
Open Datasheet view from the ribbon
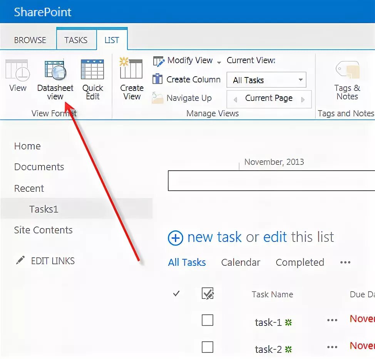tap(55, 79)
